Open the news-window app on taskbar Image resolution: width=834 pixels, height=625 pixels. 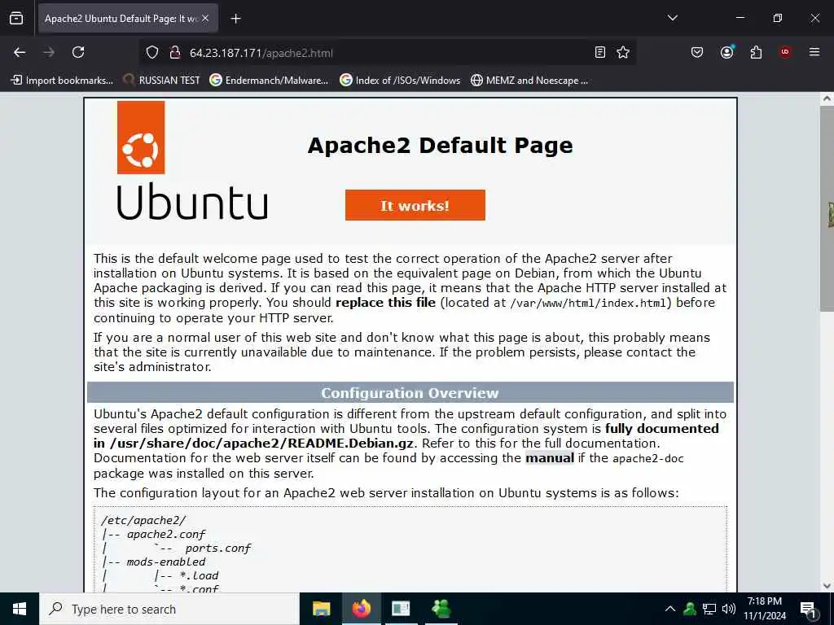tap(401, 609)
